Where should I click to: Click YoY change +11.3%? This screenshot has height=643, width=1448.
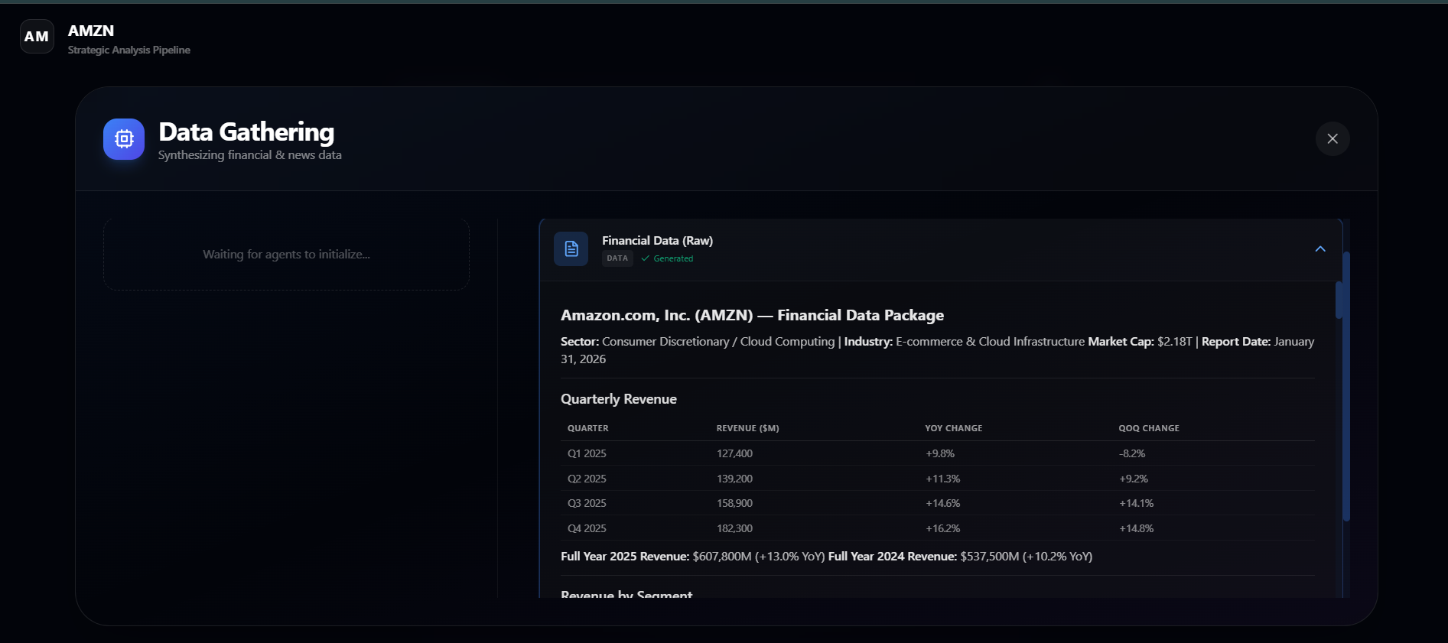942,479
